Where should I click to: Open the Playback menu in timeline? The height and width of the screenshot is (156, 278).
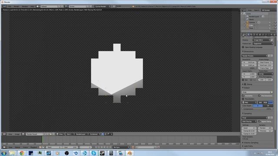33,147
